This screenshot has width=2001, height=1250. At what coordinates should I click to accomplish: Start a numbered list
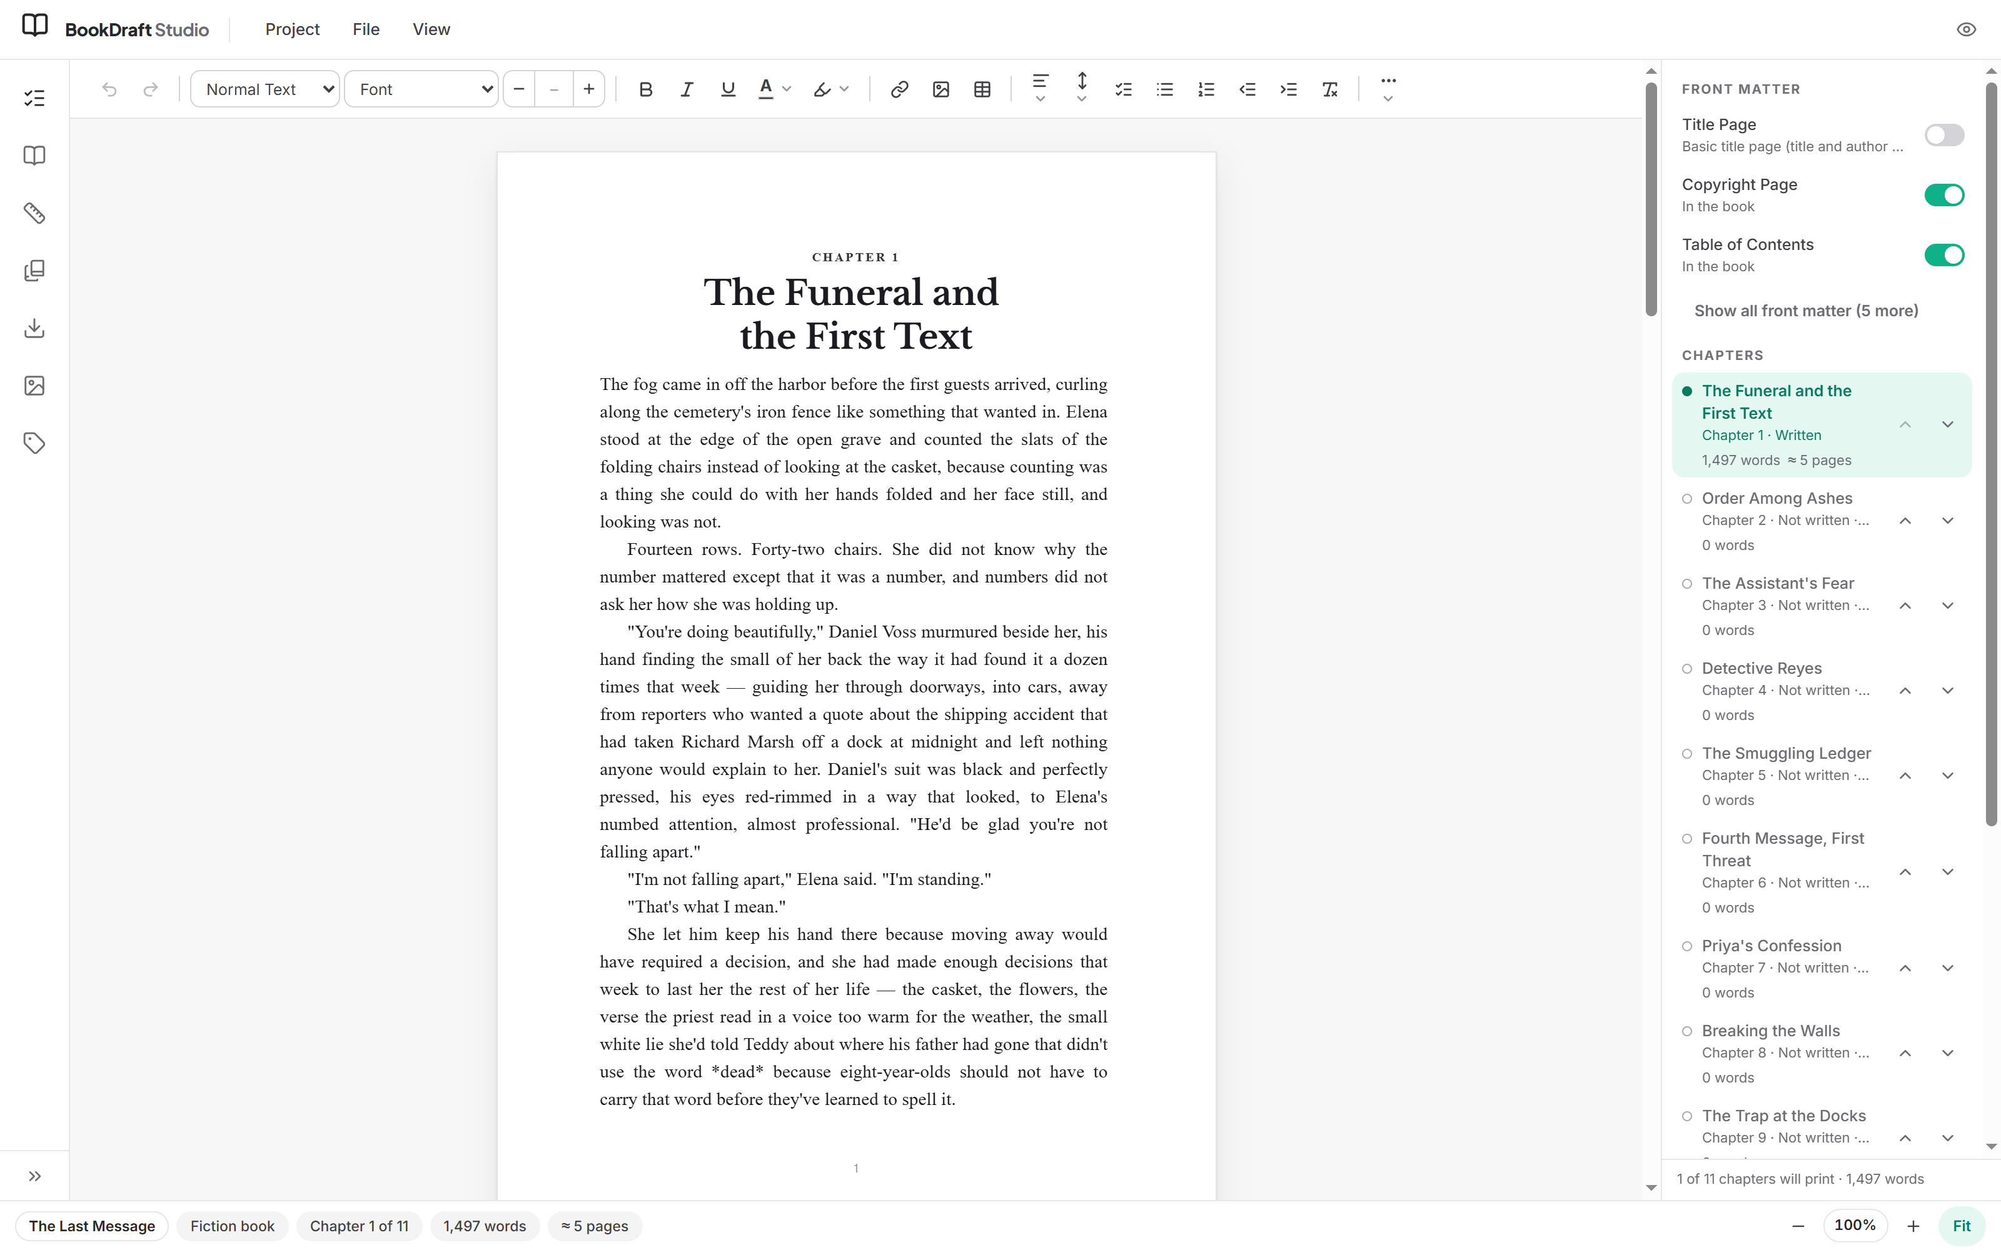click(x=1206, y=89)
